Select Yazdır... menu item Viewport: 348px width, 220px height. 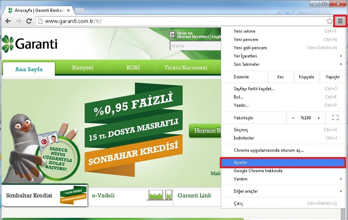[x=283, y=105]
